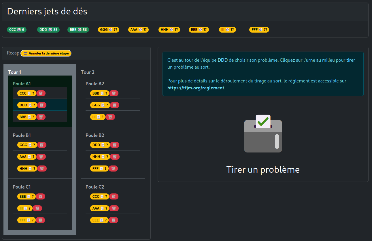Click the trash icon next to EEE in Poule C2

114,220
